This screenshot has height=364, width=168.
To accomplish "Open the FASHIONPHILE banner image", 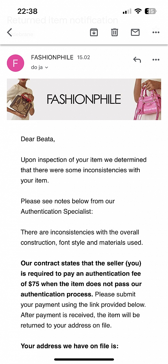I will (x=84, y=99).
